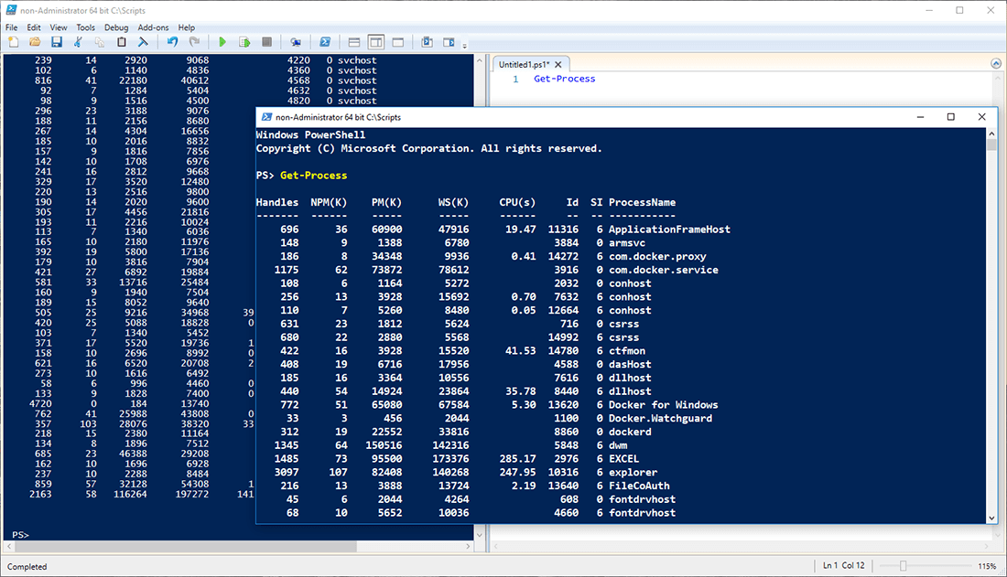Run the script using the green Run icon
The width and height of the screenshot is (1007, 577).
(222, 41)
